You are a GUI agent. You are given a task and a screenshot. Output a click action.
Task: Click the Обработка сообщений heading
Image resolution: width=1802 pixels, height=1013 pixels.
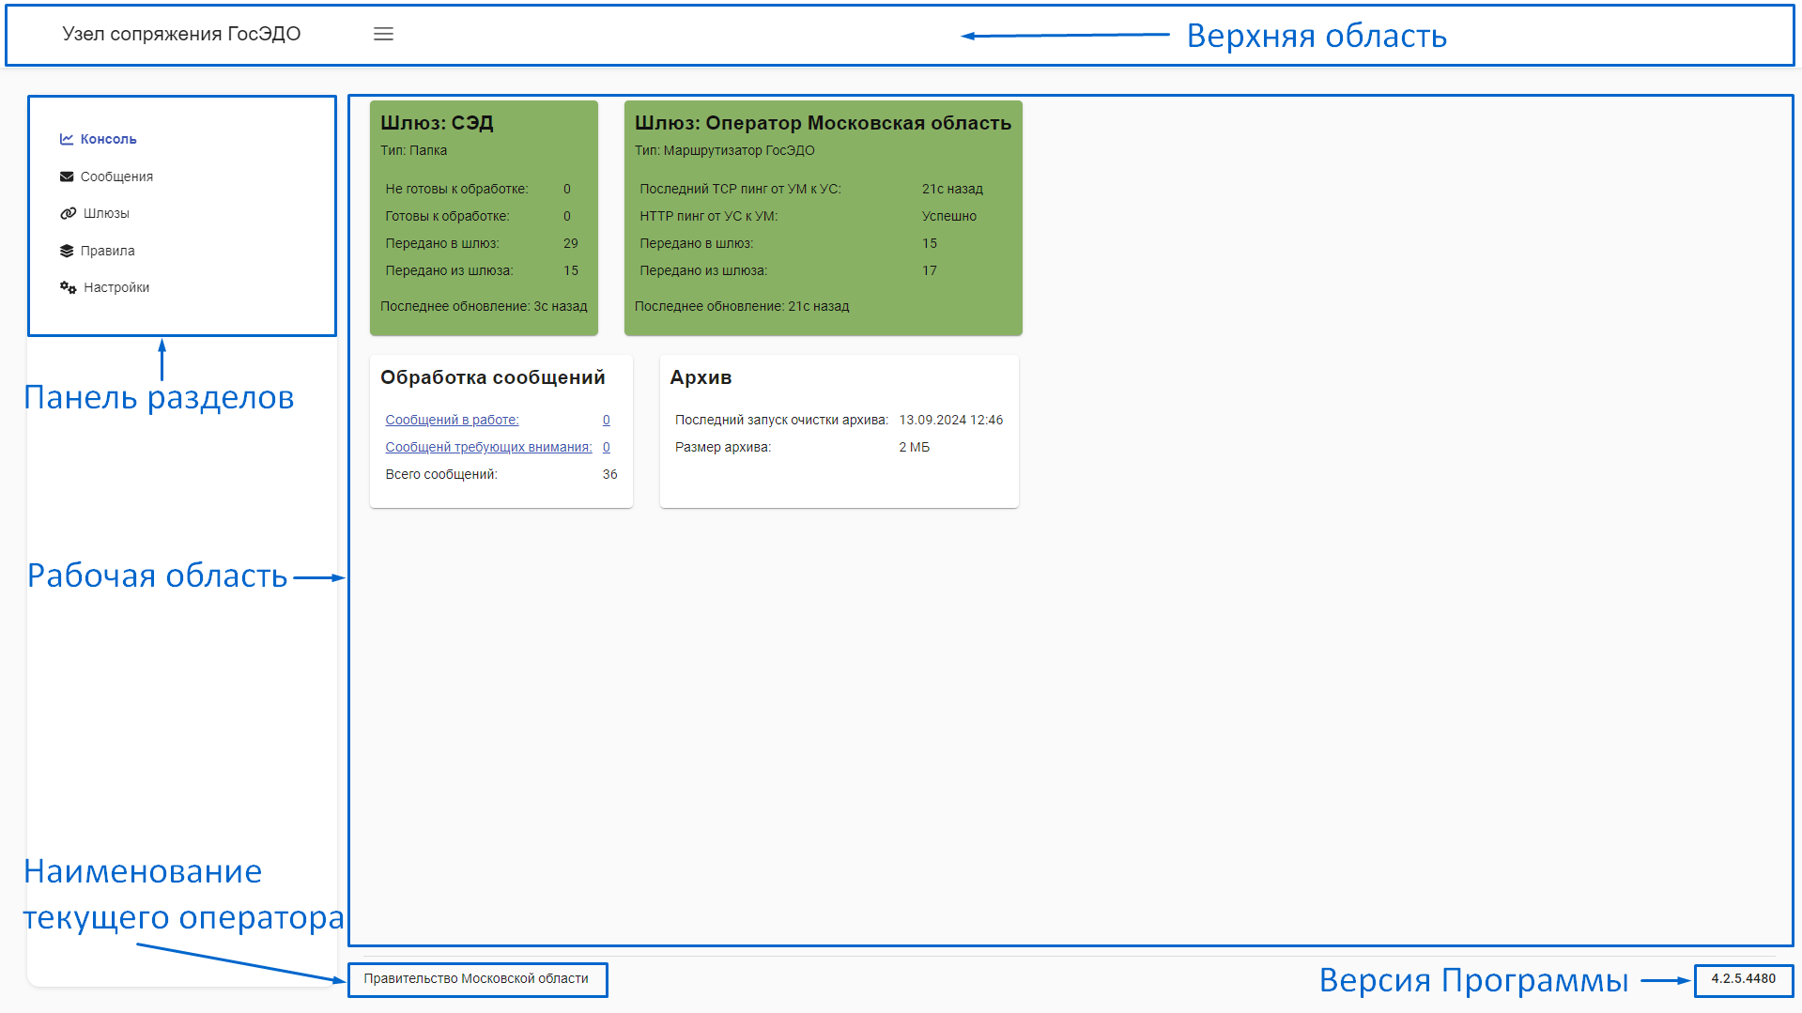493,377
